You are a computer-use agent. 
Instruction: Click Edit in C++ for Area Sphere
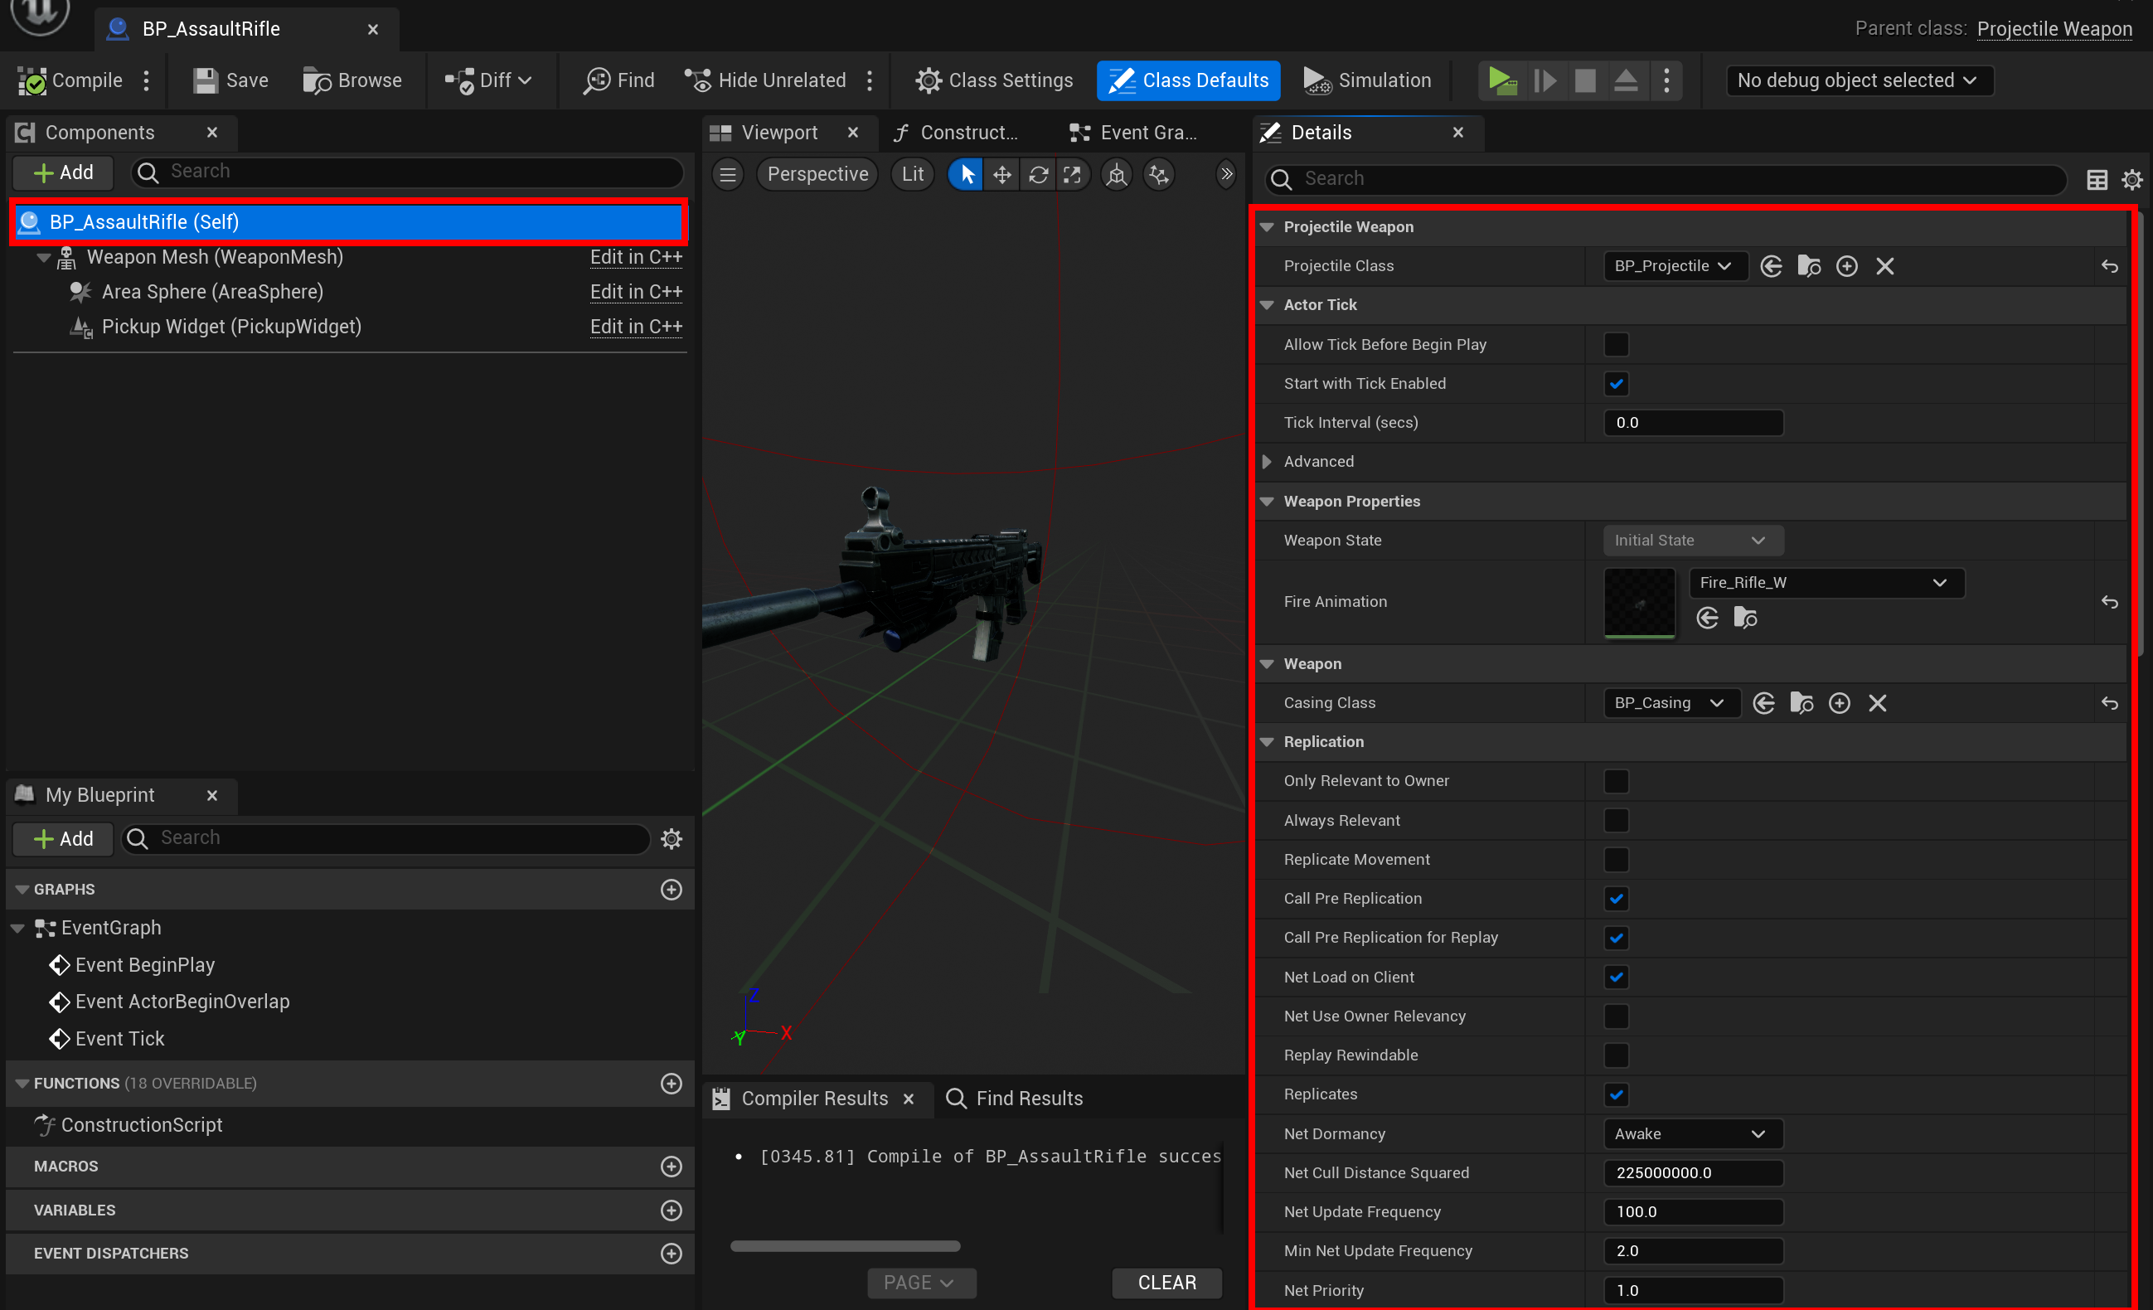(x=635, y=292)
